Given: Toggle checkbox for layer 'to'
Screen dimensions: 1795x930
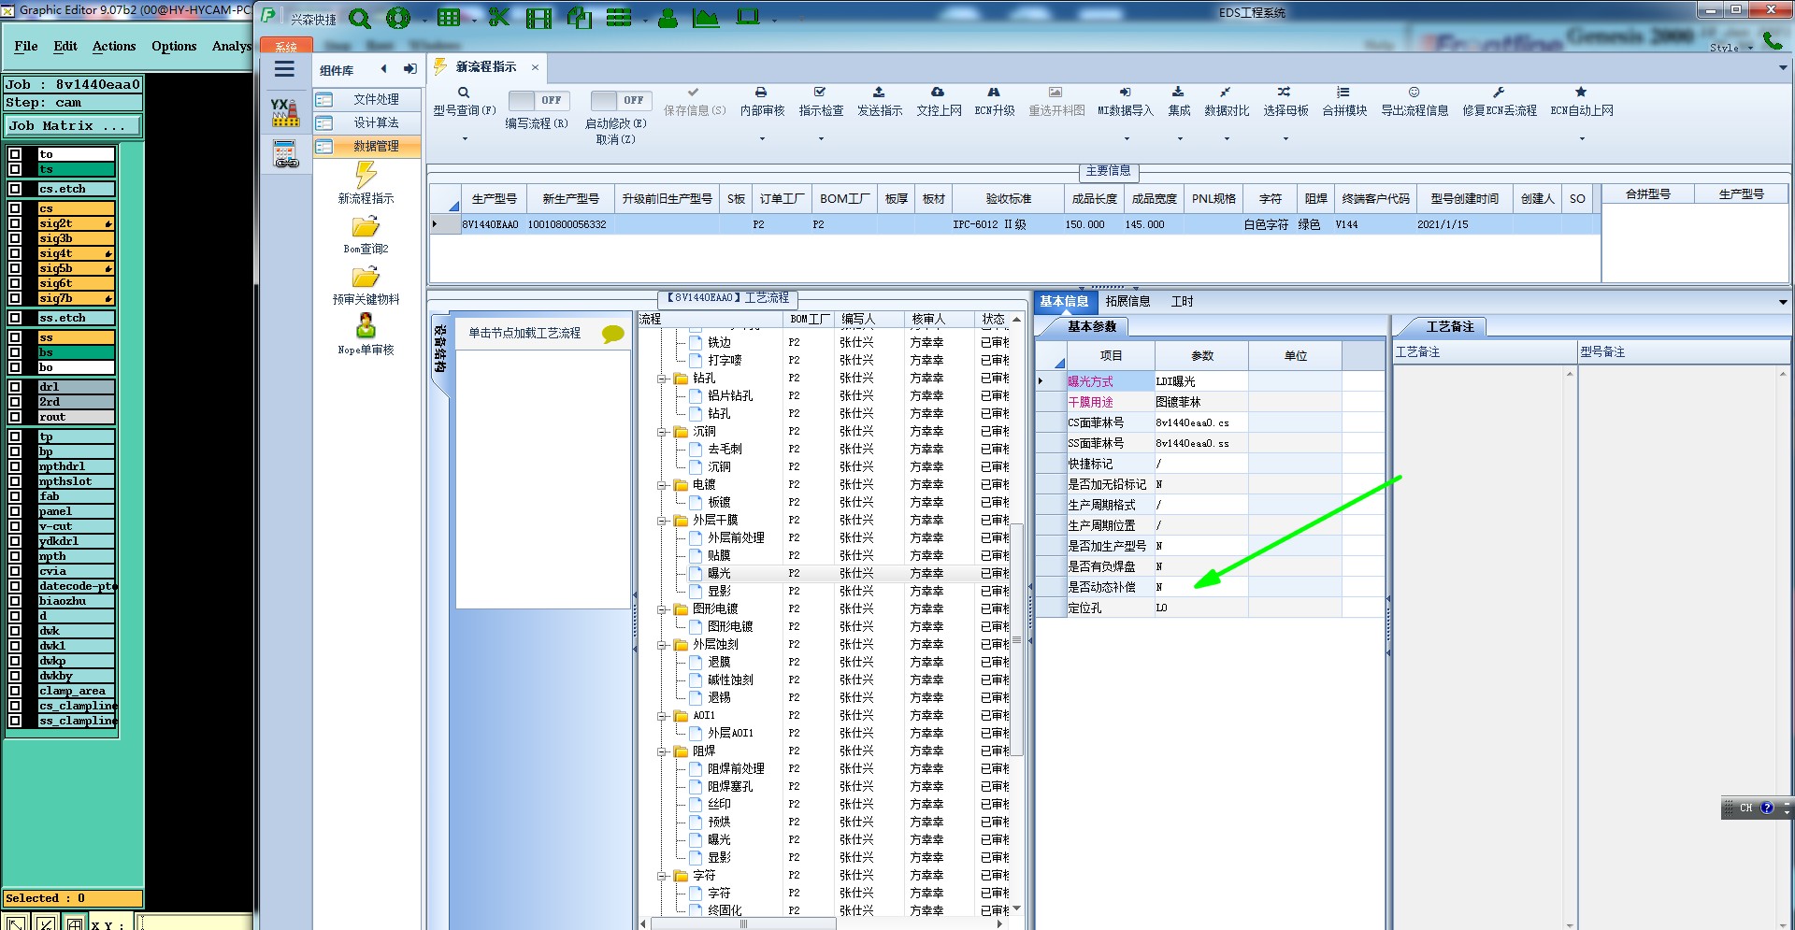Looking at the screenshot, I should click(15, 154).
